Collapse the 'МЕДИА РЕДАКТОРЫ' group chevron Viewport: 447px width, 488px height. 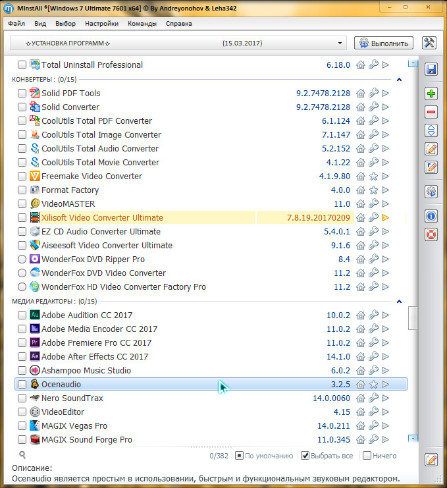tap(400, 302)
